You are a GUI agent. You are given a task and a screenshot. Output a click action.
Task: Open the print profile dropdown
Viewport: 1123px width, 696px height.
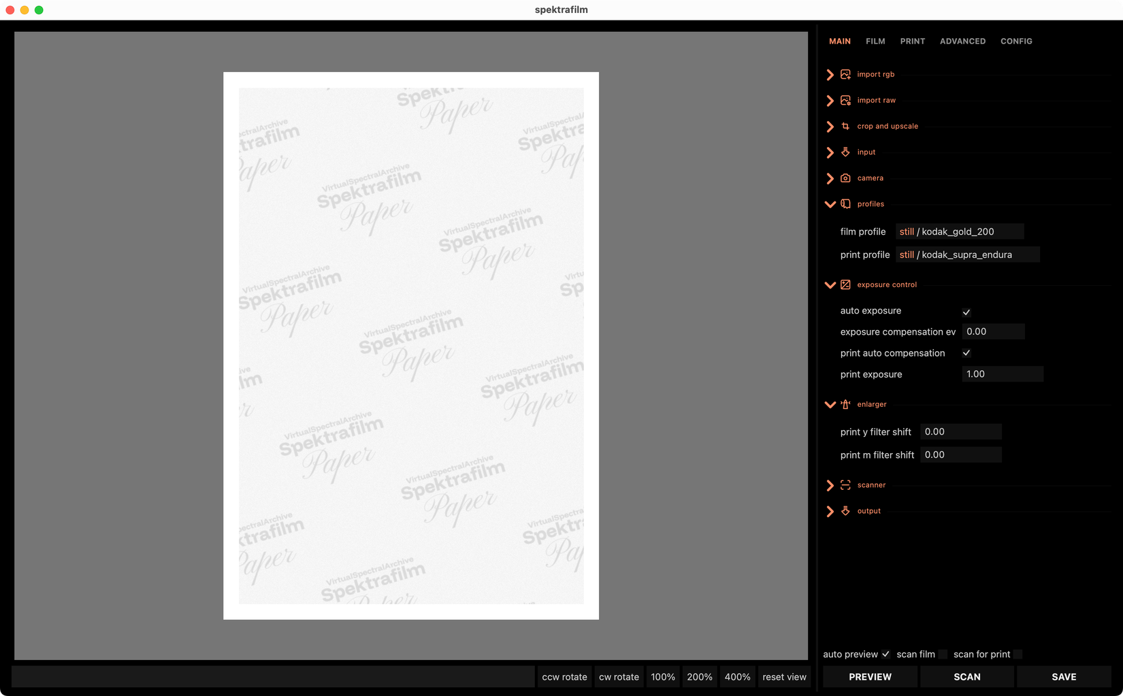[967, 254]
